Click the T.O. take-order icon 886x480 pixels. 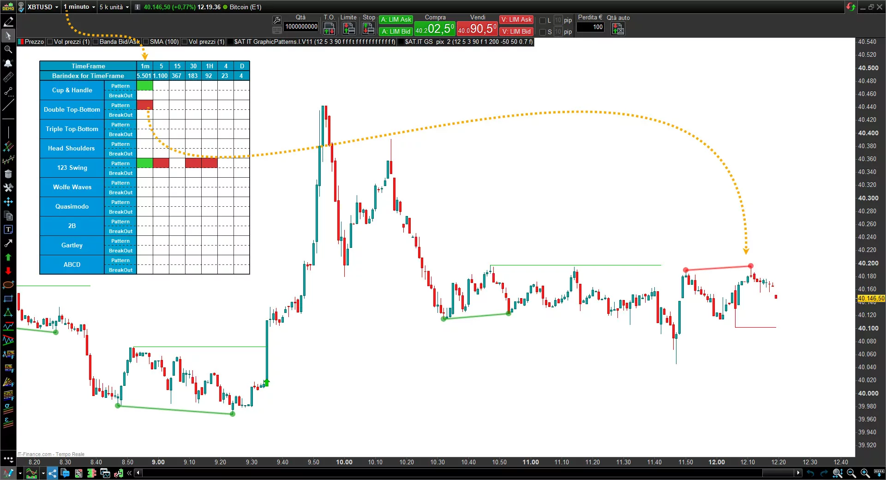coord(329,29)
